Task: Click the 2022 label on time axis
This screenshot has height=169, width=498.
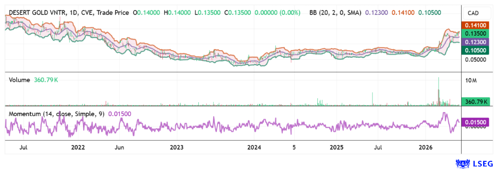Action: [78, 147]
